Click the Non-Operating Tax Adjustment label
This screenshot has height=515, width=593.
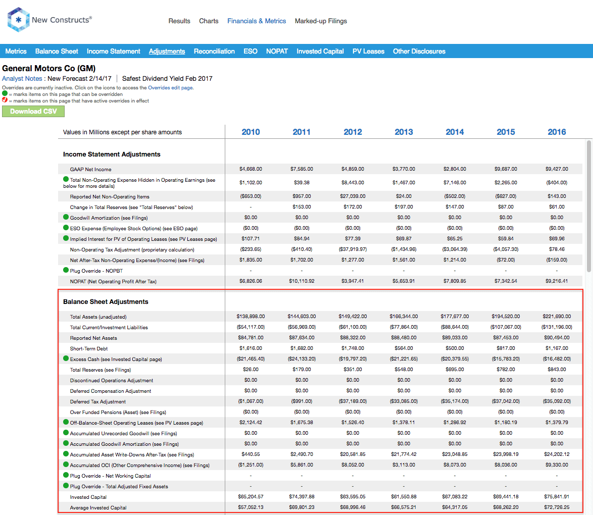click(x=132, y=249)
